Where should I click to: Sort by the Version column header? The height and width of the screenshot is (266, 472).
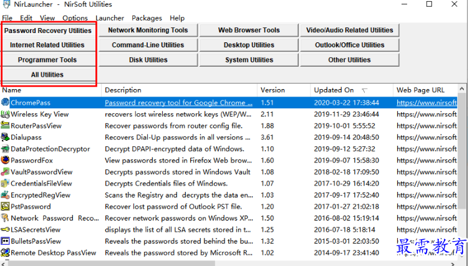click(x=284, y=90)
